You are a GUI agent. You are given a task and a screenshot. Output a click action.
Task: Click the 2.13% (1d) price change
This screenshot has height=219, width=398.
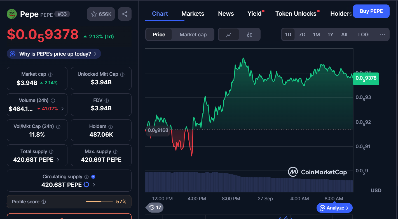click(x=99, y=36)
